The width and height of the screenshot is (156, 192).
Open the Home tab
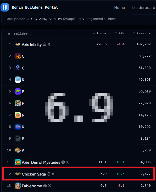coord(120,8)
